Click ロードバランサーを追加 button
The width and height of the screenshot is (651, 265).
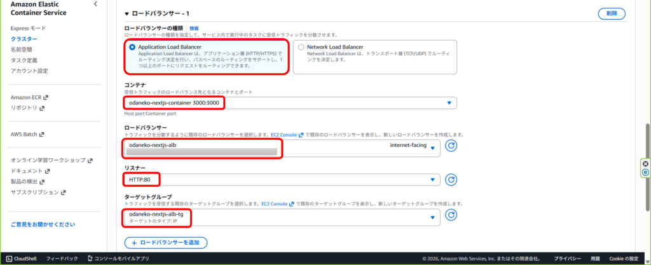(165, 242)
